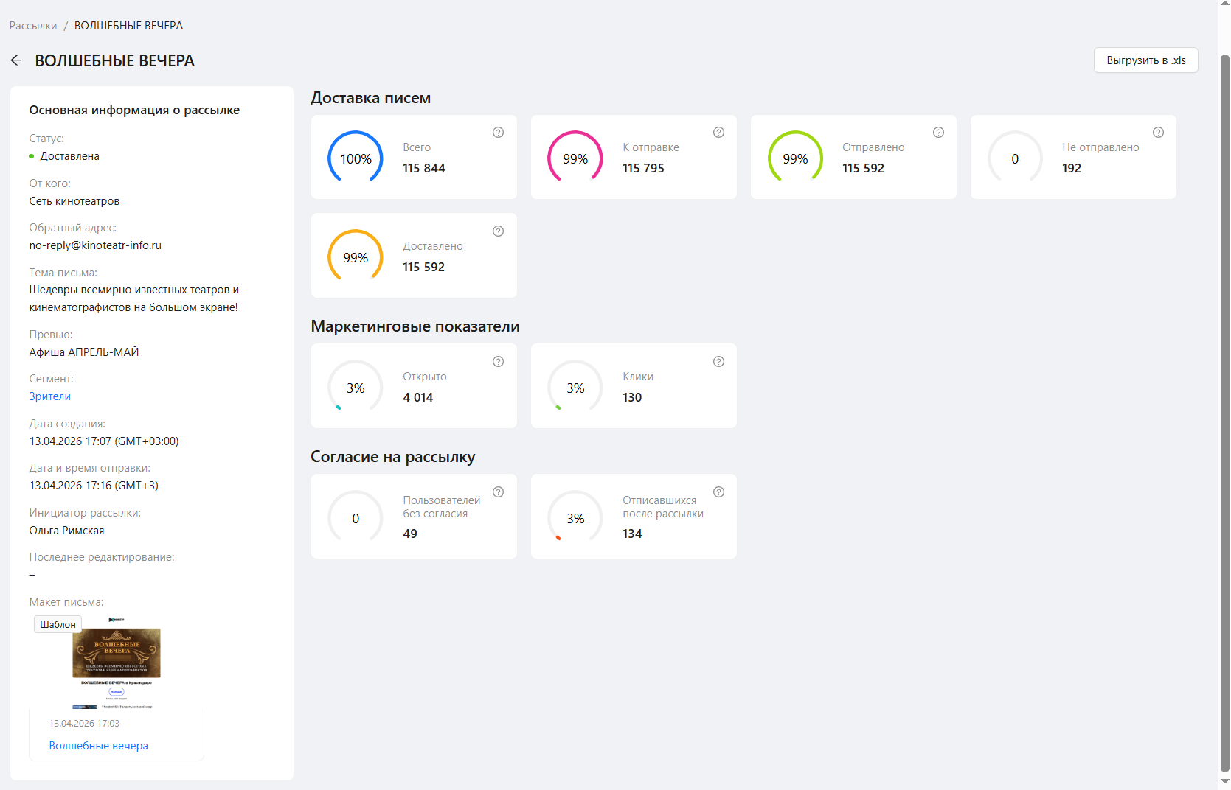Show help tooltip for Отправлено card
This screenshot has width=1231, height=790.
[938, 133]
